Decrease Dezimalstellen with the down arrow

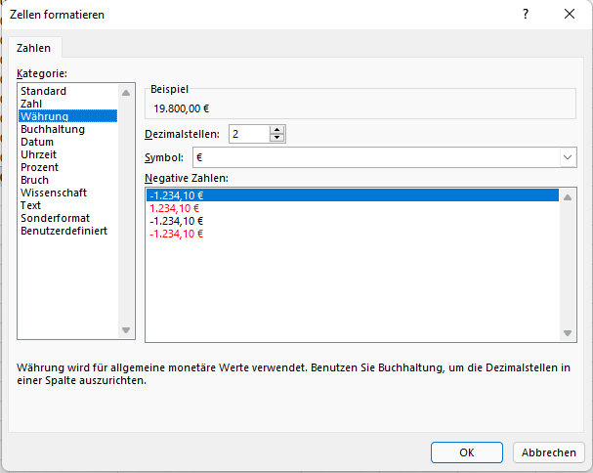(277, 138)
